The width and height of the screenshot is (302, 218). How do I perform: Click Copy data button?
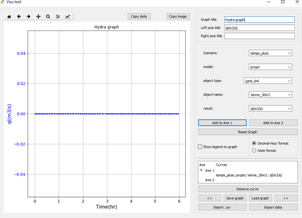(x=139, y=16)
